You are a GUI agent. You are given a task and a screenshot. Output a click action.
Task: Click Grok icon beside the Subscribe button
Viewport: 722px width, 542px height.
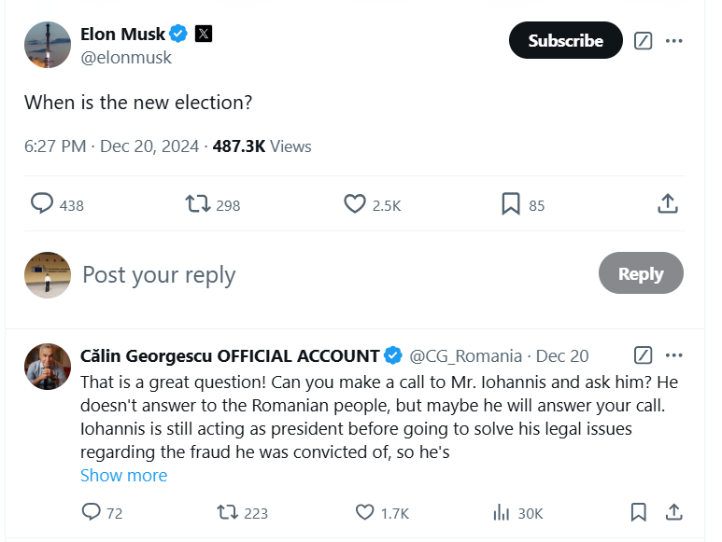click(x=643, y=41)
